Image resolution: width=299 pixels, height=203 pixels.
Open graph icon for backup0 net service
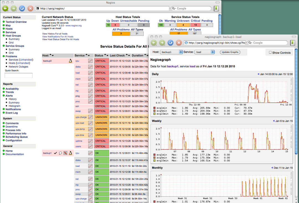point(90,85)
